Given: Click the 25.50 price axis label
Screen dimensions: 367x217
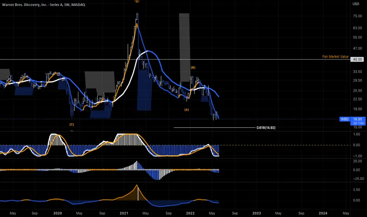Looking at the screenshot, I should coord(358,91).
